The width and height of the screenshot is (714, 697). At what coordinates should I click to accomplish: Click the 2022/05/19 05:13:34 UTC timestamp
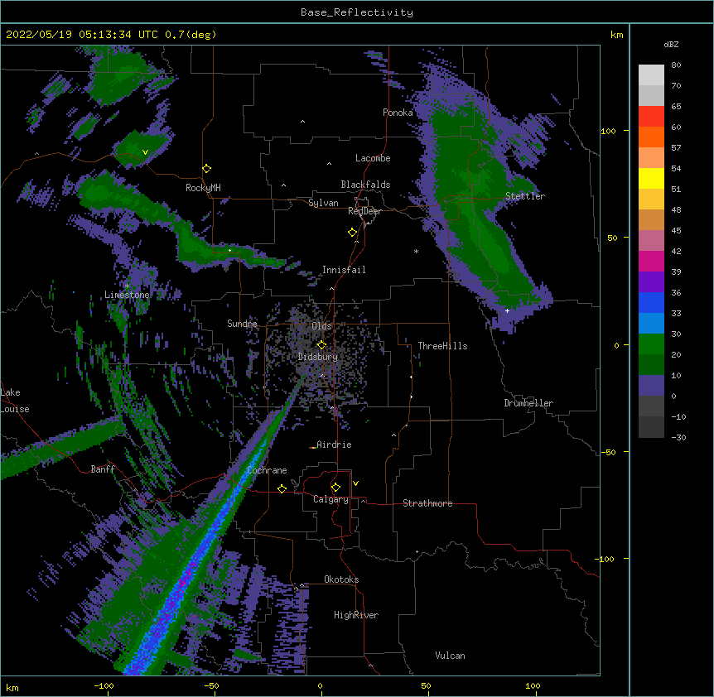[x=81, y=35]
